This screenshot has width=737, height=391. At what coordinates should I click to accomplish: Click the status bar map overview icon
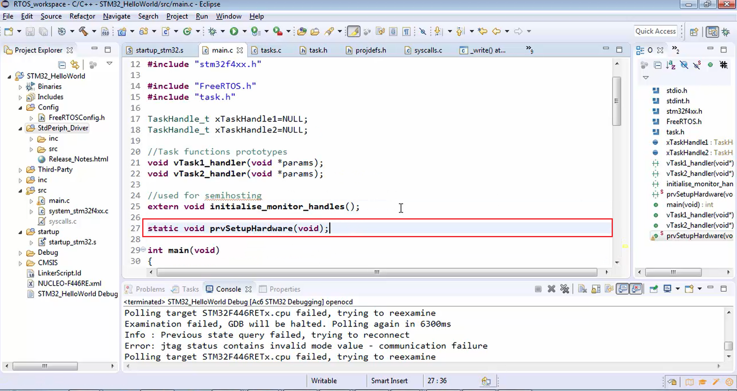pyautogui.click(x=690, y=382)
